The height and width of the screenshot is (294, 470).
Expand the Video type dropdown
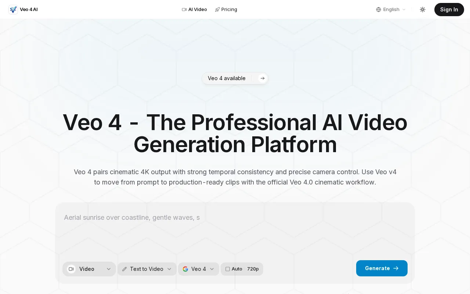point(89,269)
